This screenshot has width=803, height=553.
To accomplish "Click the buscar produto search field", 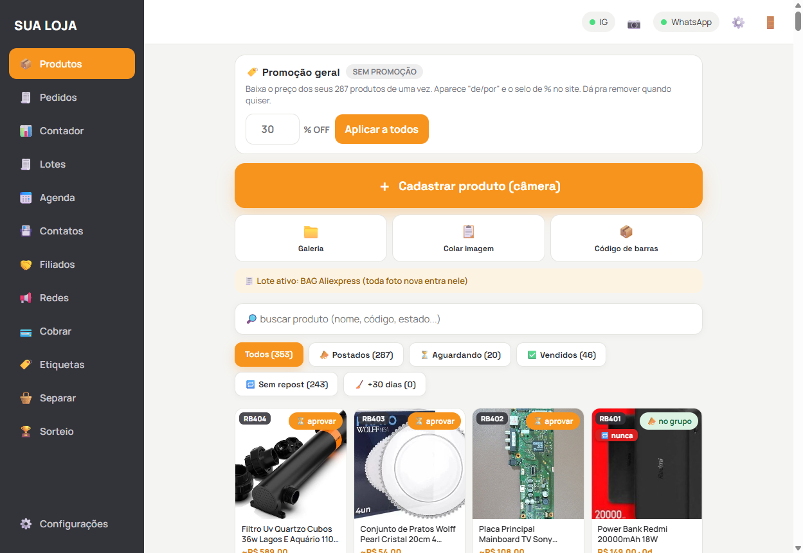I will 469,319.
